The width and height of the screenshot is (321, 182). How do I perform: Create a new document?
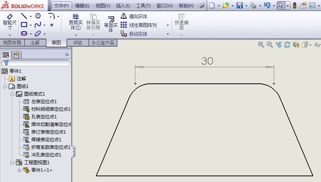point(212,5)
